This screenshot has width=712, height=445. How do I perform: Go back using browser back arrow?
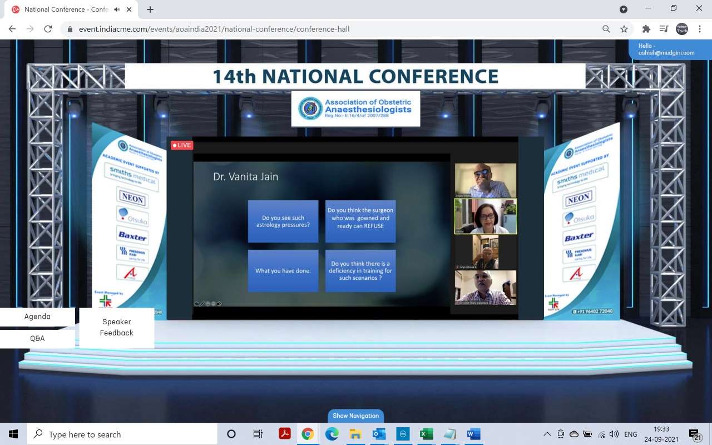pos(12,29)
